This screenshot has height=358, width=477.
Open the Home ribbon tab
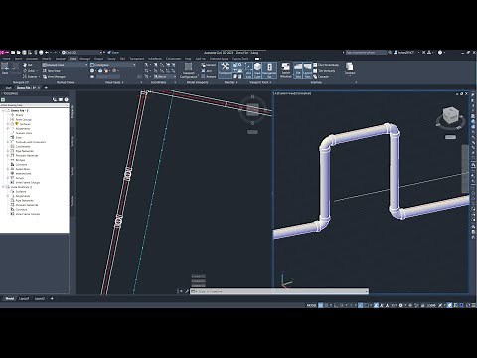coord(6,59)
